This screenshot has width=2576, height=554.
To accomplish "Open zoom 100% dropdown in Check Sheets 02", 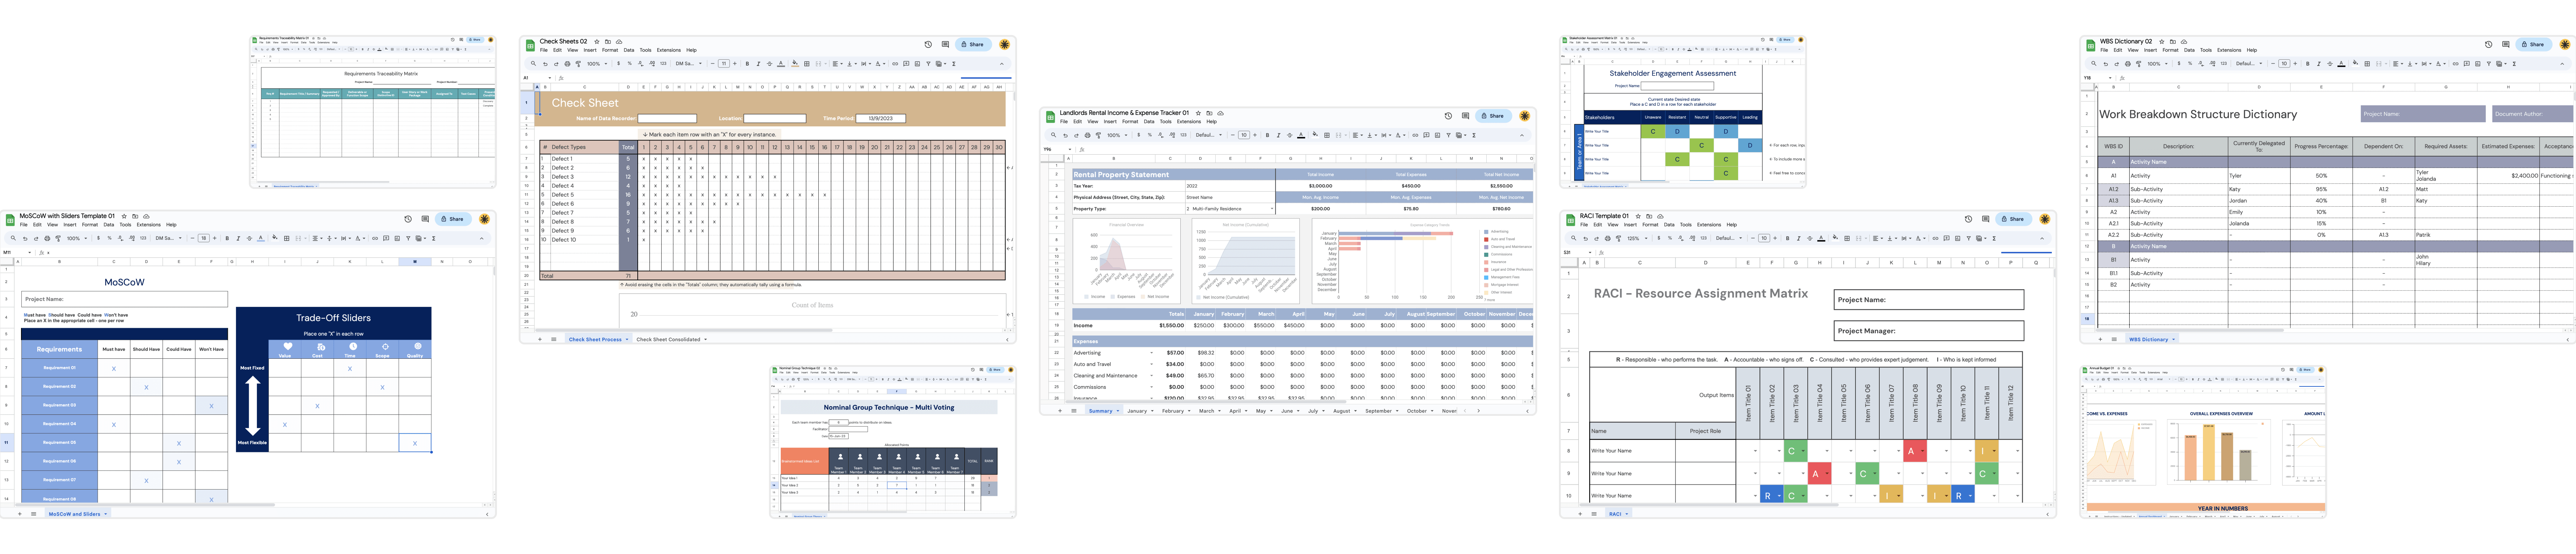I will coord(597,64).
